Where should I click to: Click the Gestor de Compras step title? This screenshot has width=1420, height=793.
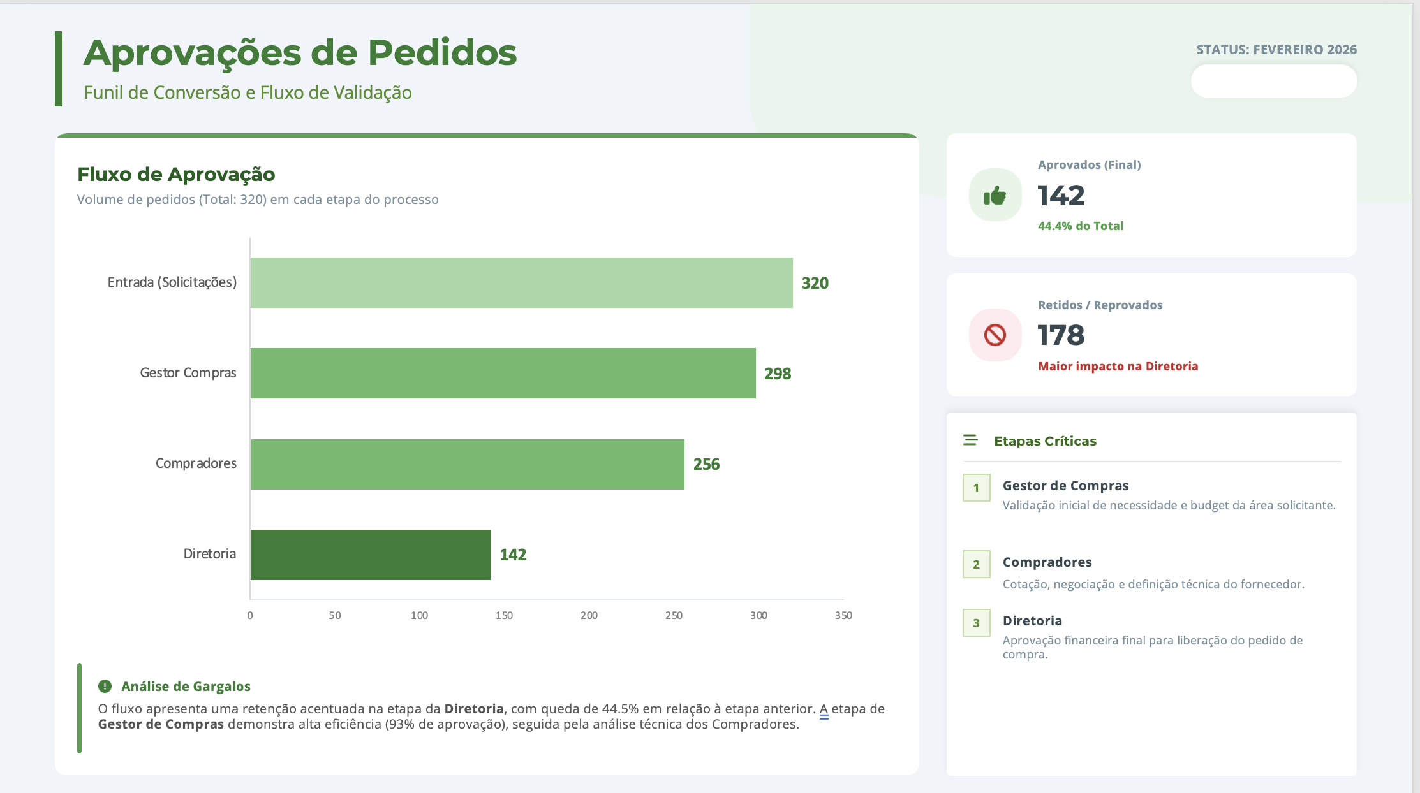(x=1065, y=485)
